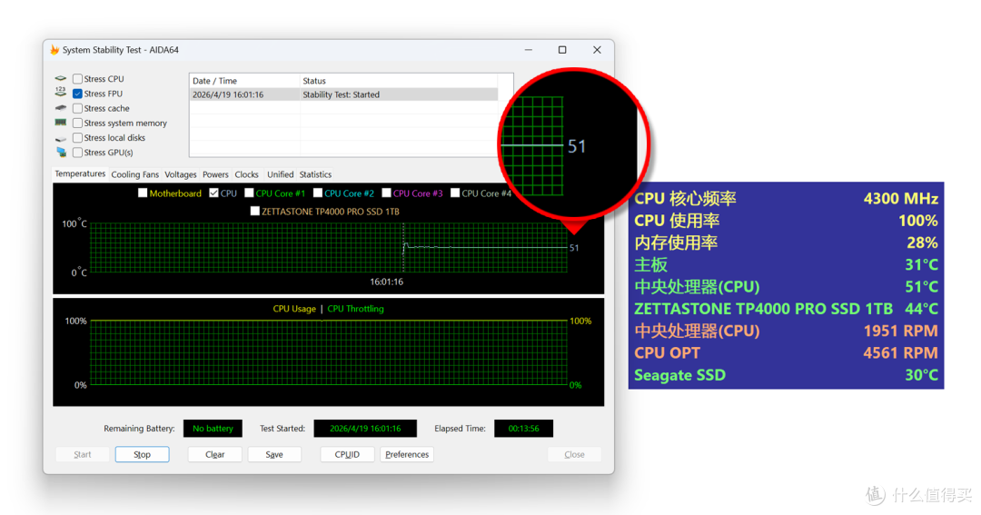Screen dimensions: 981x515
Task: Click the 中央处理器(CPU) 51°C overlay row
Action: [786, 287]
